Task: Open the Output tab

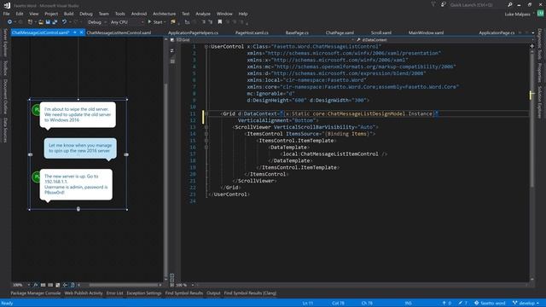Action: click(213, 293)
